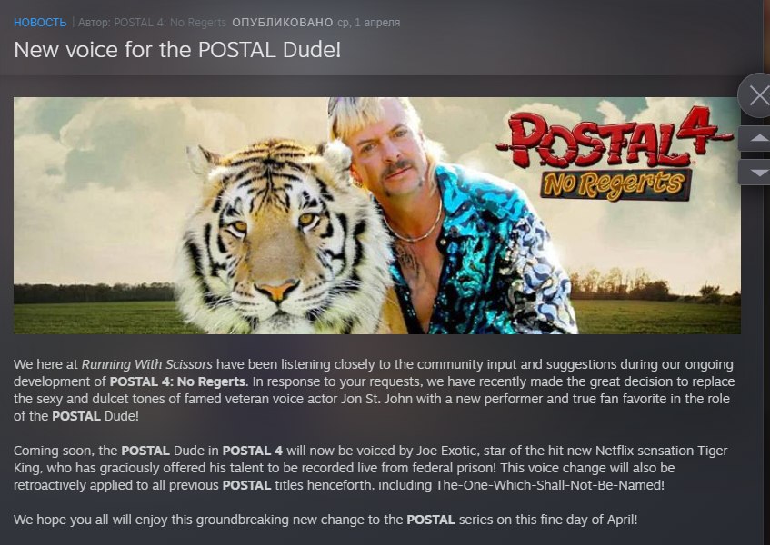The width and height of the screenshot is (770, 545).
Task: Click the New voice for the POSTAL Dude! headline
Action: (x=177, y=50)
